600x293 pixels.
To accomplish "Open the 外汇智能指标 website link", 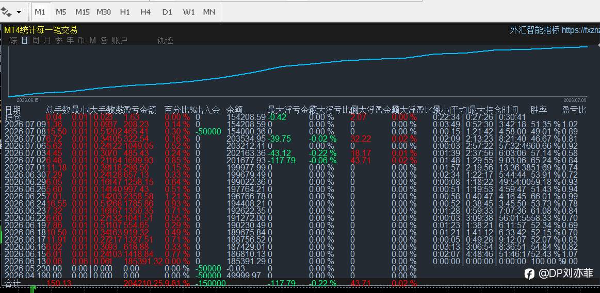I will click(x=555, y=30).
